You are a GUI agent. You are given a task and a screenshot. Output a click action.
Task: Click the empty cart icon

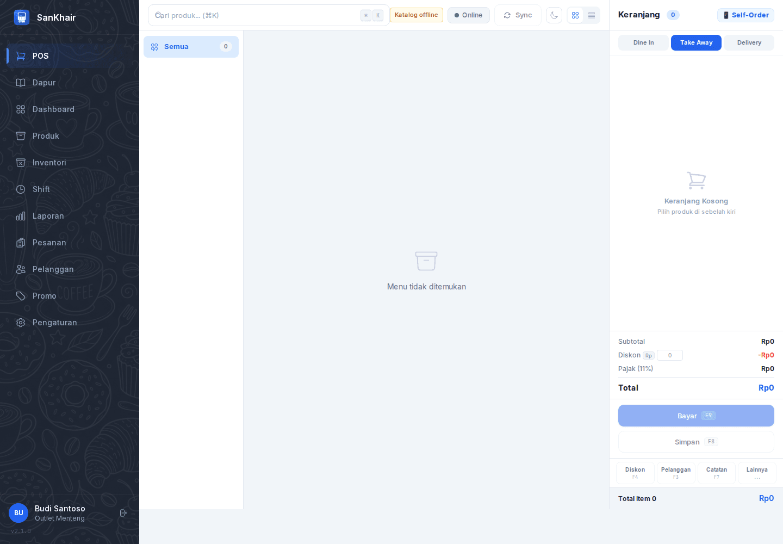coord(697,181)
